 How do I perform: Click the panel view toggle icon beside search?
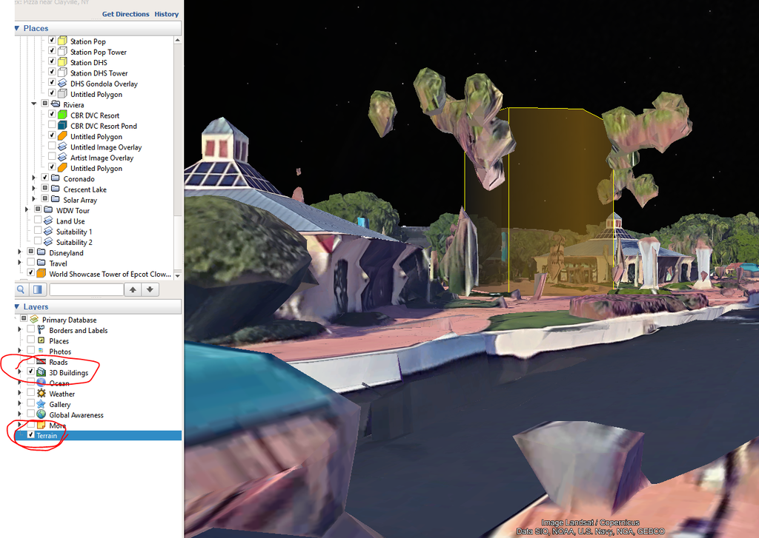point(38,289)
